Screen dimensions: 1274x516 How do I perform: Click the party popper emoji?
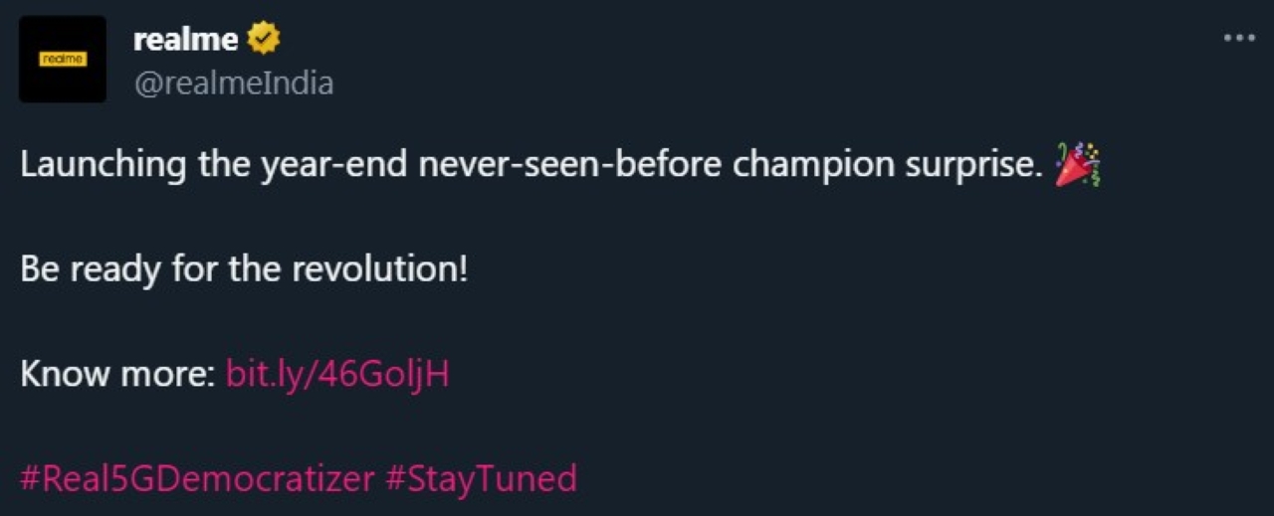click(x=1077, y=164)
